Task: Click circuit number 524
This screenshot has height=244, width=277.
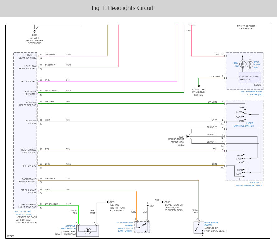Action: pyautogui.click(x=68, y=149)
